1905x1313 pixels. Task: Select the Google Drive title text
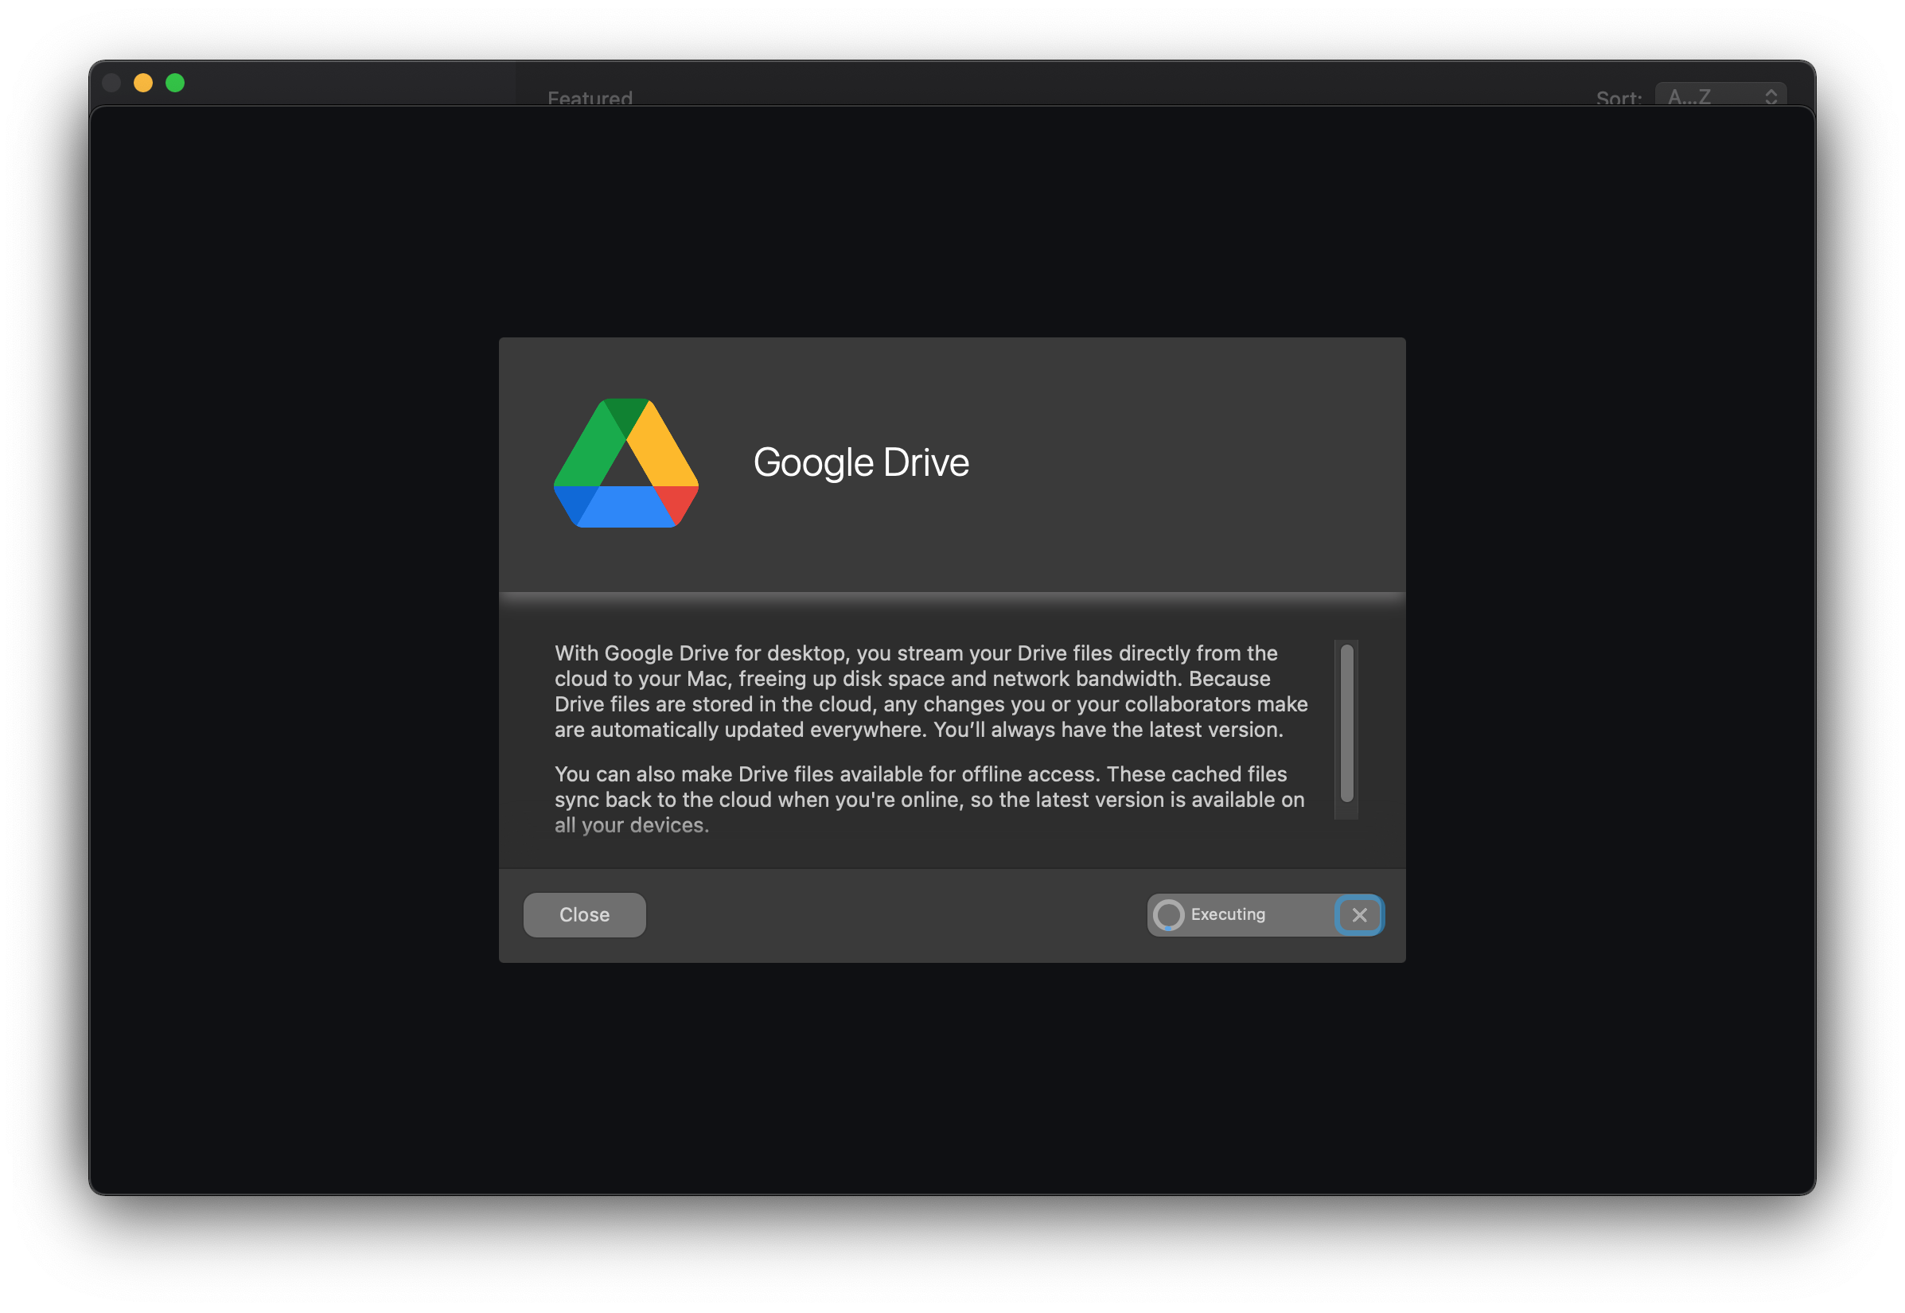coord(861,462)
